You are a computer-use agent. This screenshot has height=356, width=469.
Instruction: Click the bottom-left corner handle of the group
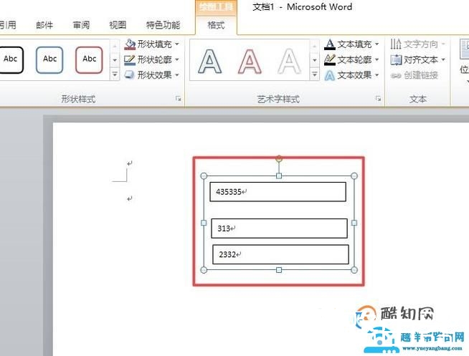[204, 270]
